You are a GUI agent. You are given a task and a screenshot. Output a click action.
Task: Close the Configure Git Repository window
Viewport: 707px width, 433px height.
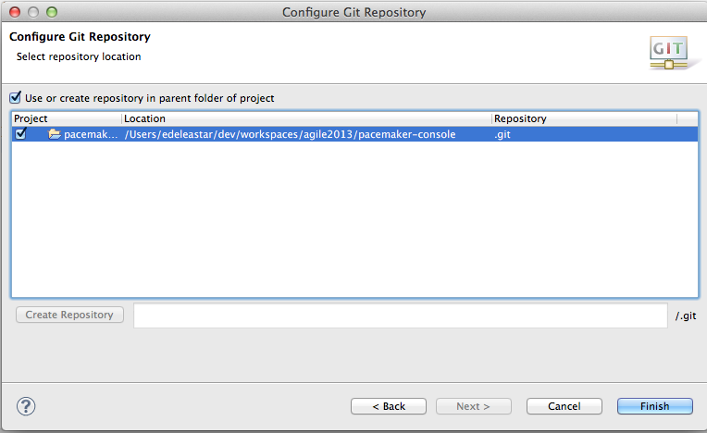(15, 12)
